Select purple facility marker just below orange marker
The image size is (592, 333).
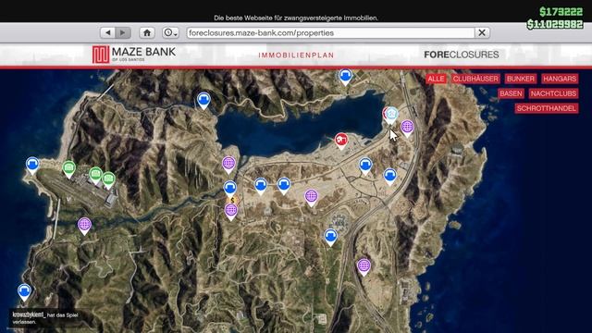[231, 211]
